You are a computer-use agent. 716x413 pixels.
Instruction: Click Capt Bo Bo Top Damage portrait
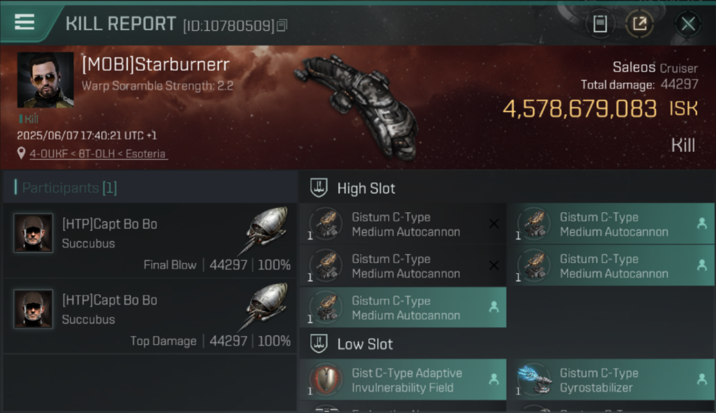(x=33, y=309)
